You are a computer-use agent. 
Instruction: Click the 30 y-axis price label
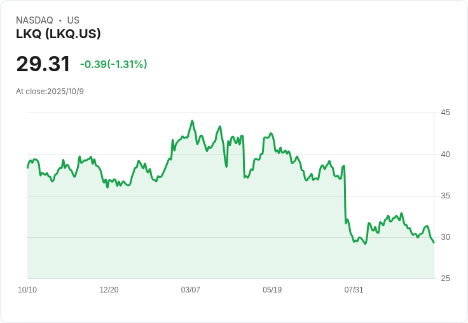click(445, 237)
